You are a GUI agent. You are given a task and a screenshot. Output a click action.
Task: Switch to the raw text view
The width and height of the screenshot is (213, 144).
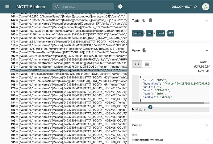tap(147, 64)
